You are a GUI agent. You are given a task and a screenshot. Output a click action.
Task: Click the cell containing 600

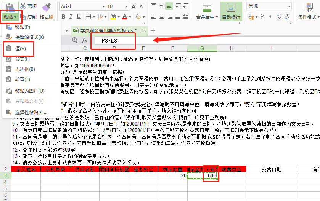click(202, 175)
